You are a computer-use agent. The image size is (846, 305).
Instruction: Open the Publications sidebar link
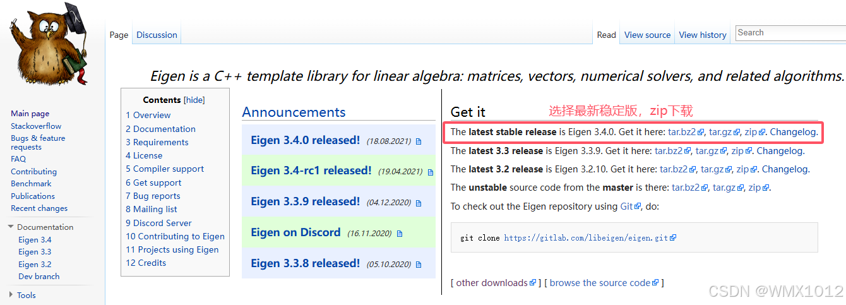33,196
